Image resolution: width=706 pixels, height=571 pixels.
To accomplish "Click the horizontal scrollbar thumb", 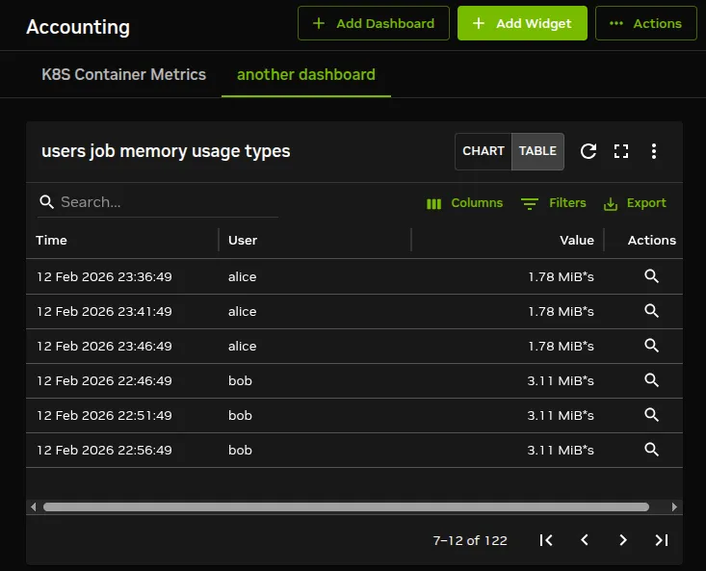I will 346,507.
